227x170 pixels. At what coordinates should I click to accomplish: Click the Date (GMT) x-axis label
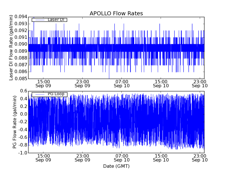tap(116, 166)
